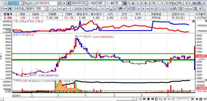Click the 기간 period input field showing 1000

(x=101, y=3)
